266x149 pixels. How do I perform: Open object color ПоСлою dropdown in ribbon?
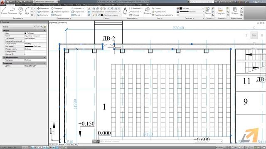pyautogui.click(x=192, y=8)
